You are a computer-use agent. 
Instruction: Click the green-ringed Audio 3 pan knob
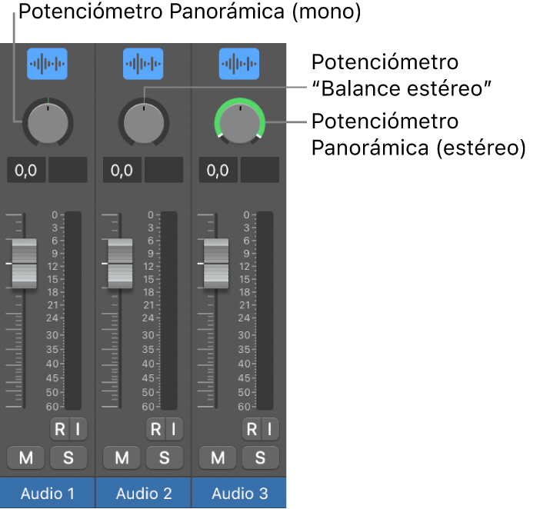click(239, 123)
